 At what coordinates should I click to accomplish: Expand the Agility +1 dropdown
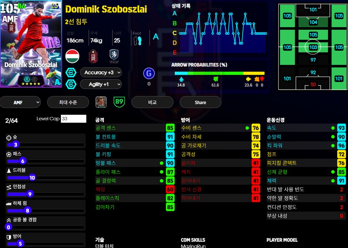coord(101,84)
